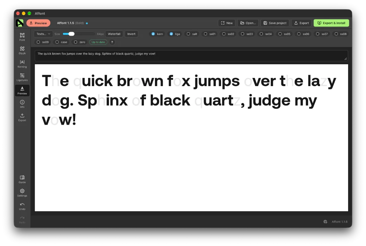
Task: Click the Affont logo icon
Action: coord(20,23)
